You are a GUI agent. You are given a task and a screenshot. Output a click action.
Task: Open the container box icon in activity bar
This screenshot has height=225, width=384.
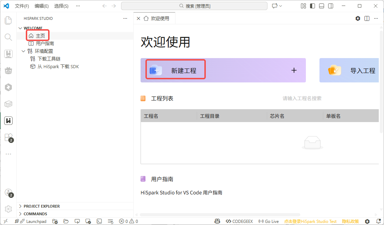pos(8,104)
